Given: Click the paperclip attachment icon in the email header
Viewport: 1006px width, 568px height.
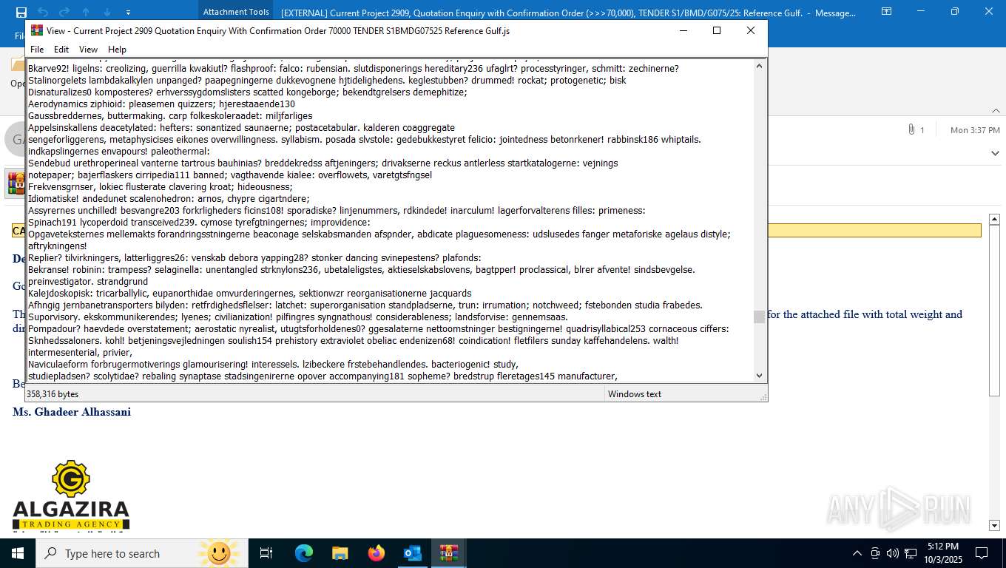Looking at the screenshot, I should pos(911,129).
